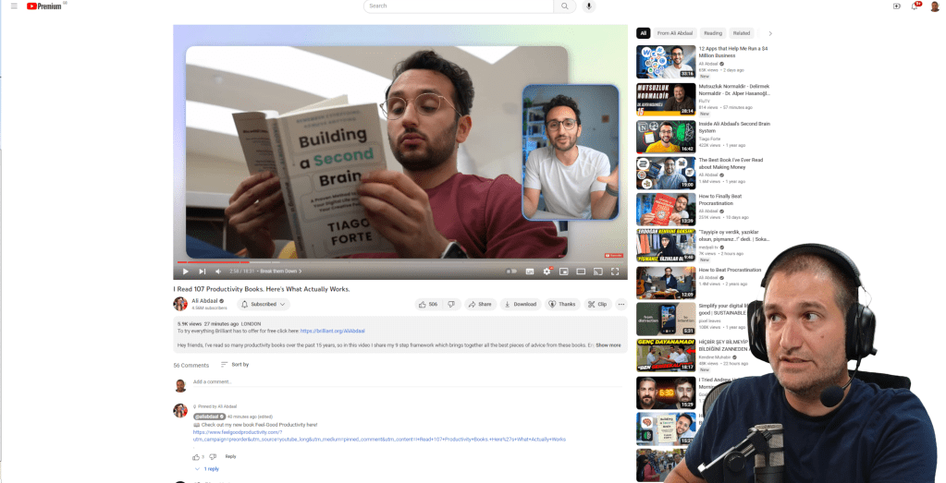Open the feelgoodproductivity.com link in pinned comment
Image resolution: width=946 pixels, height=483 pixels.
(x=379, y=435)
